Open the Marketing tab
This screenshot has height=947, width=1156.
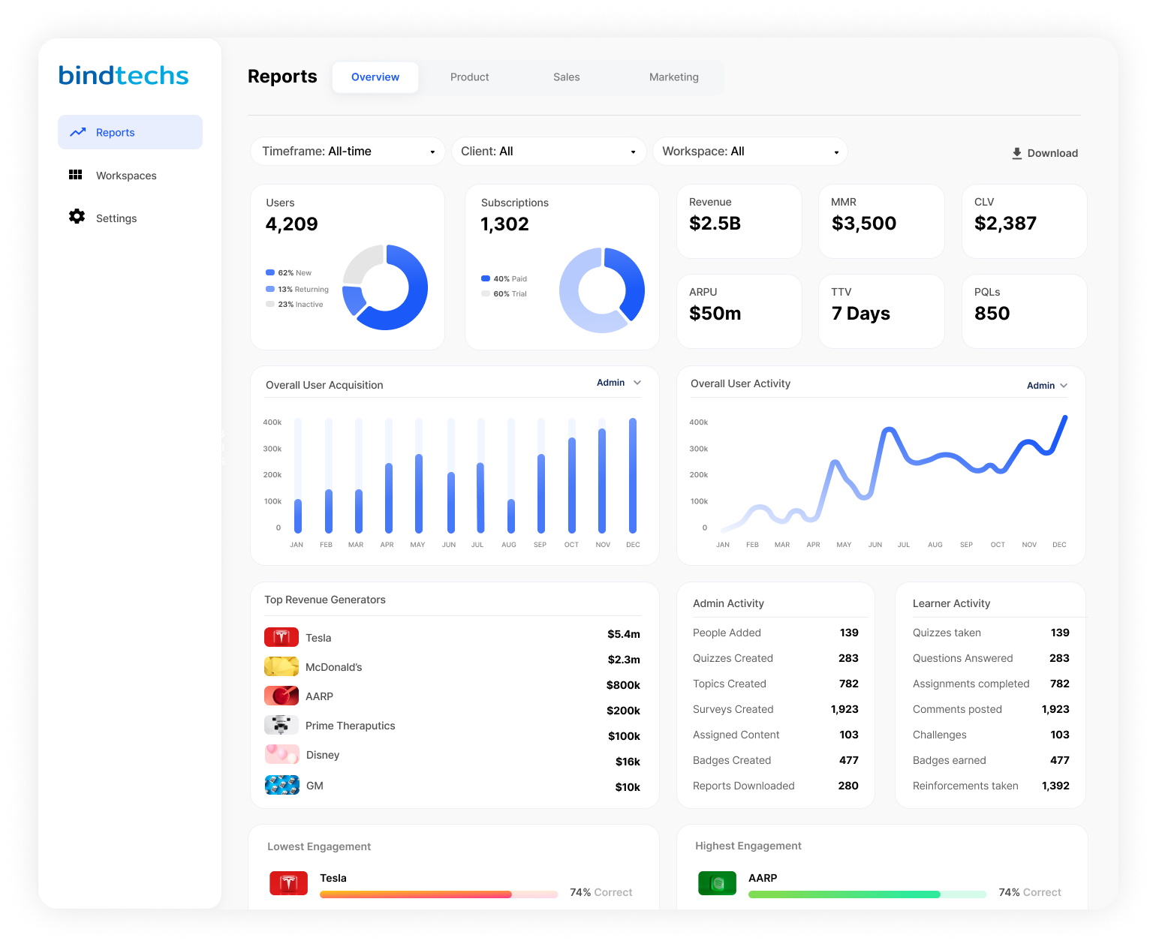click(673, 77)
